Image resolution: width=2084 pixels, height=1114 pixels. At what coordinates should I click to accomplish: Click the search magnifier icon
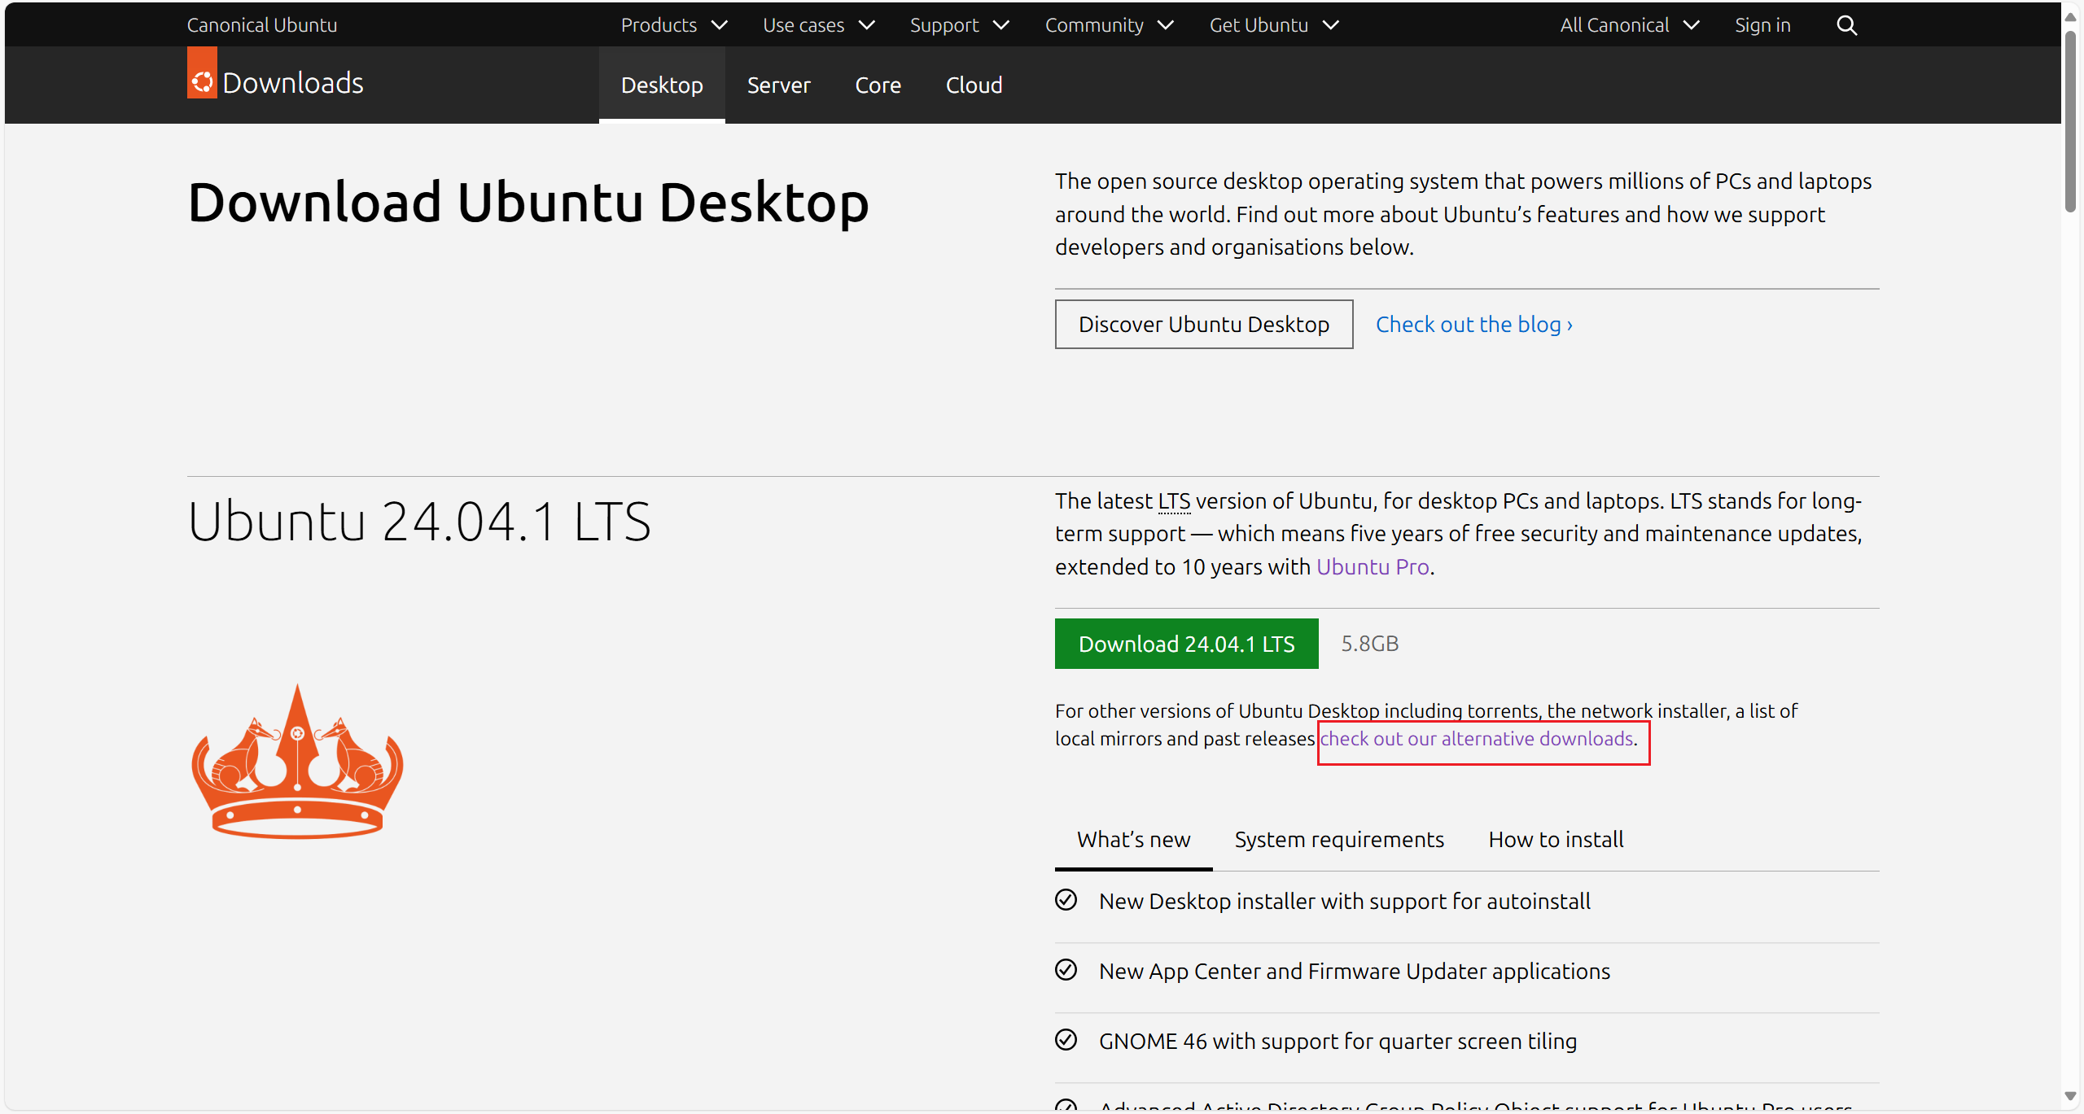[1846, 25]
